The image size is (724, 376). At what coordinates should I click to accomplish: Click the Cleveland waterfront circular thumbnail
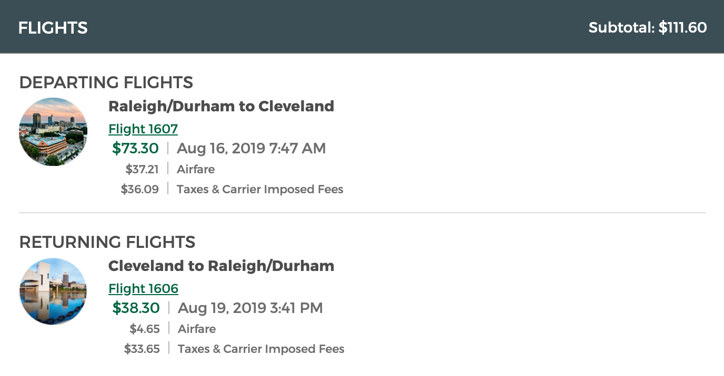pyautogui.click(x=53, y=291)
